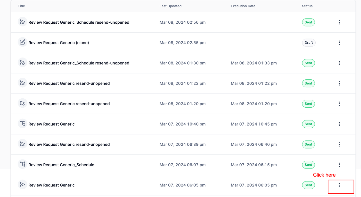This screenshot has width=361, height=197.
Task: Click the workflow icon for the Mar 07 10:40 pm campaign
Action: 22,124
